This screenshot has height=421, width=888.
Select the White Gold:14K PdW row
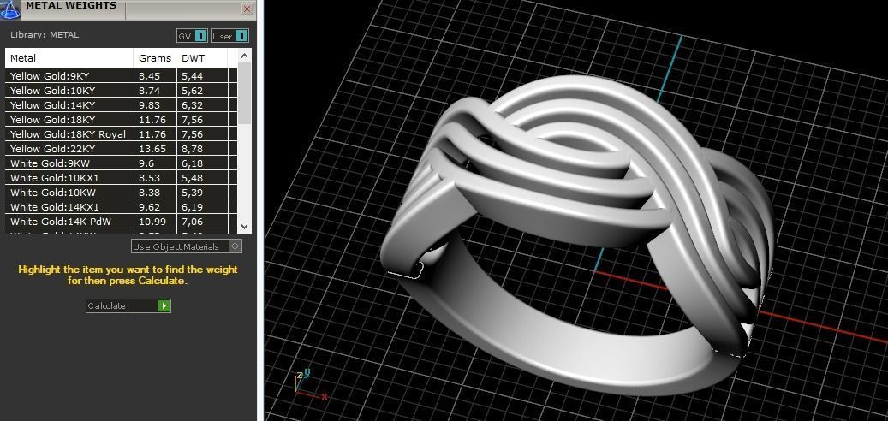[x=122, y=222]
